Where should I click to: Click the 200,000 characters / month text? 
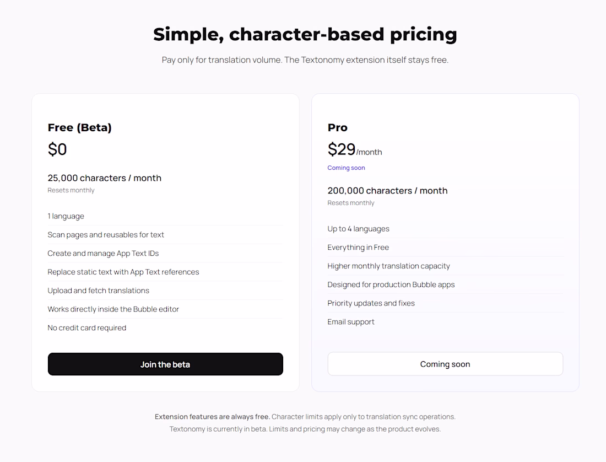[387, 191]
